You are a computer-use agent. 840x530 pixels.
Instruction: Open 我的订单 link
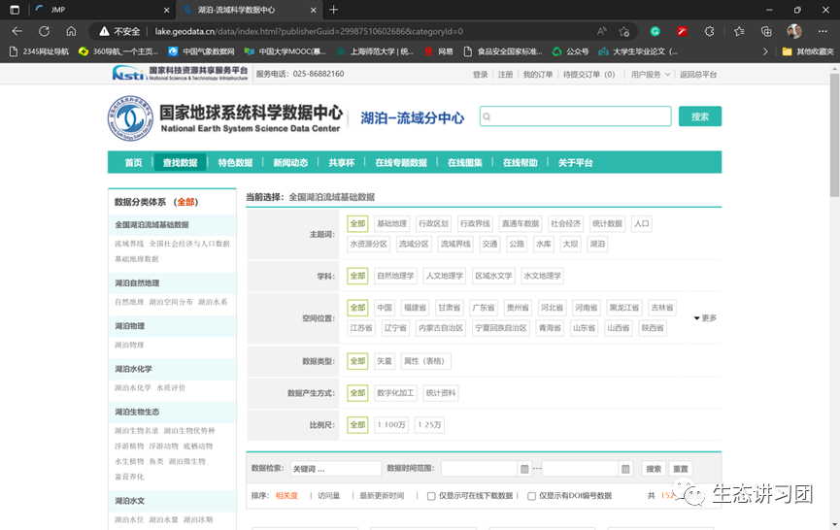(537, 75)
